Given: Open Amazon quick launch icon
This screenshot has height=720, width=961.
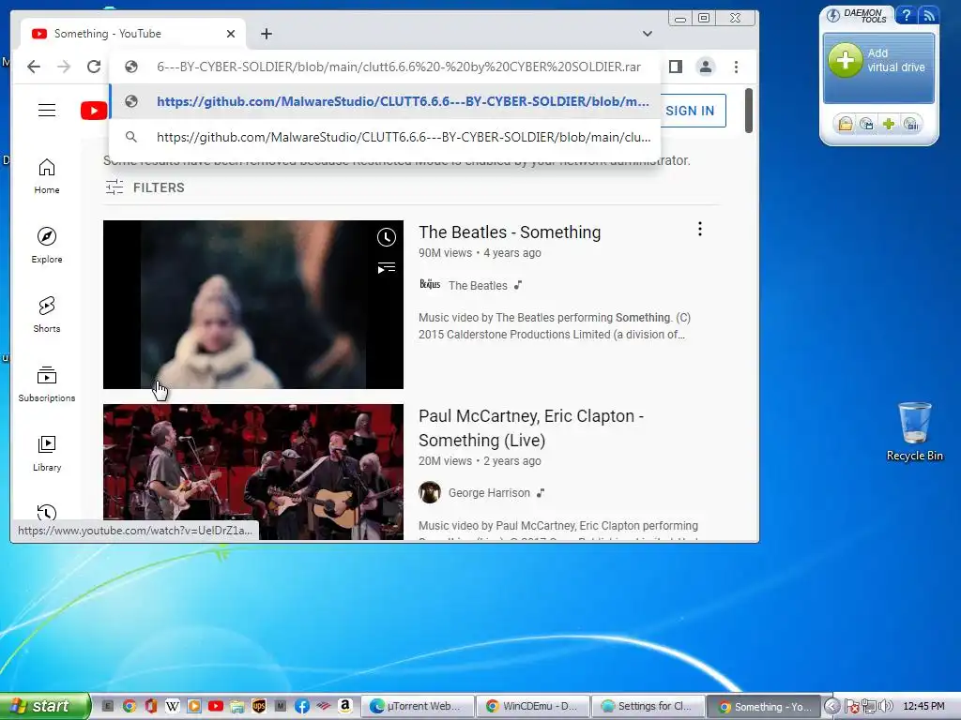Looking at the screenshot, I should [345, 706].
